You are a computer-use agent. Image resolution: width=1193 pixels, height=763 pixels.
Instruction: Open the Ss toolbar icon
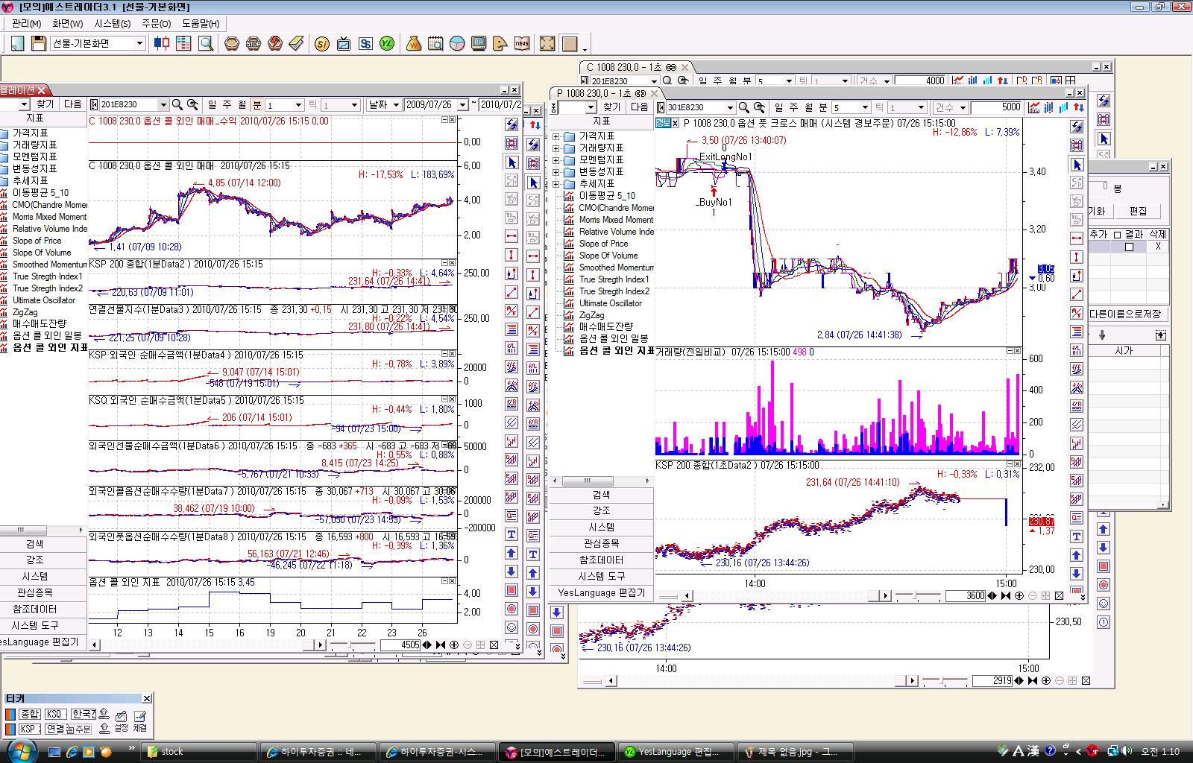(x=365, y=43)
